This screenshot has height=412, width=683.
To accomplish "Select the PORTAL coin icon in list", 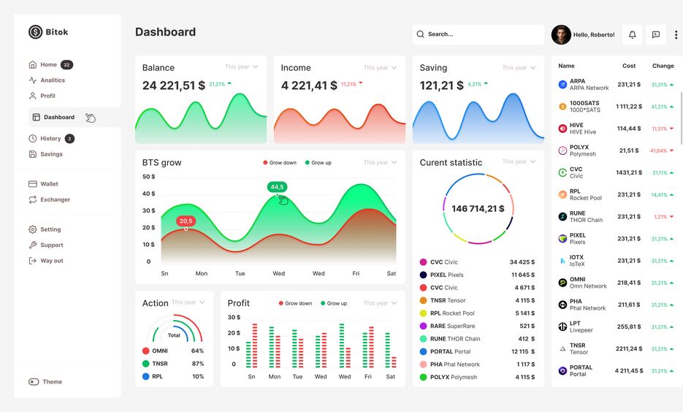I will [562, 370].
